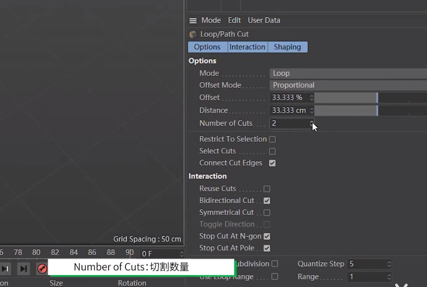Viewport: 427px width, 287px height.
Task: Switch to the Options tab
Action: [x=207, y=47]
